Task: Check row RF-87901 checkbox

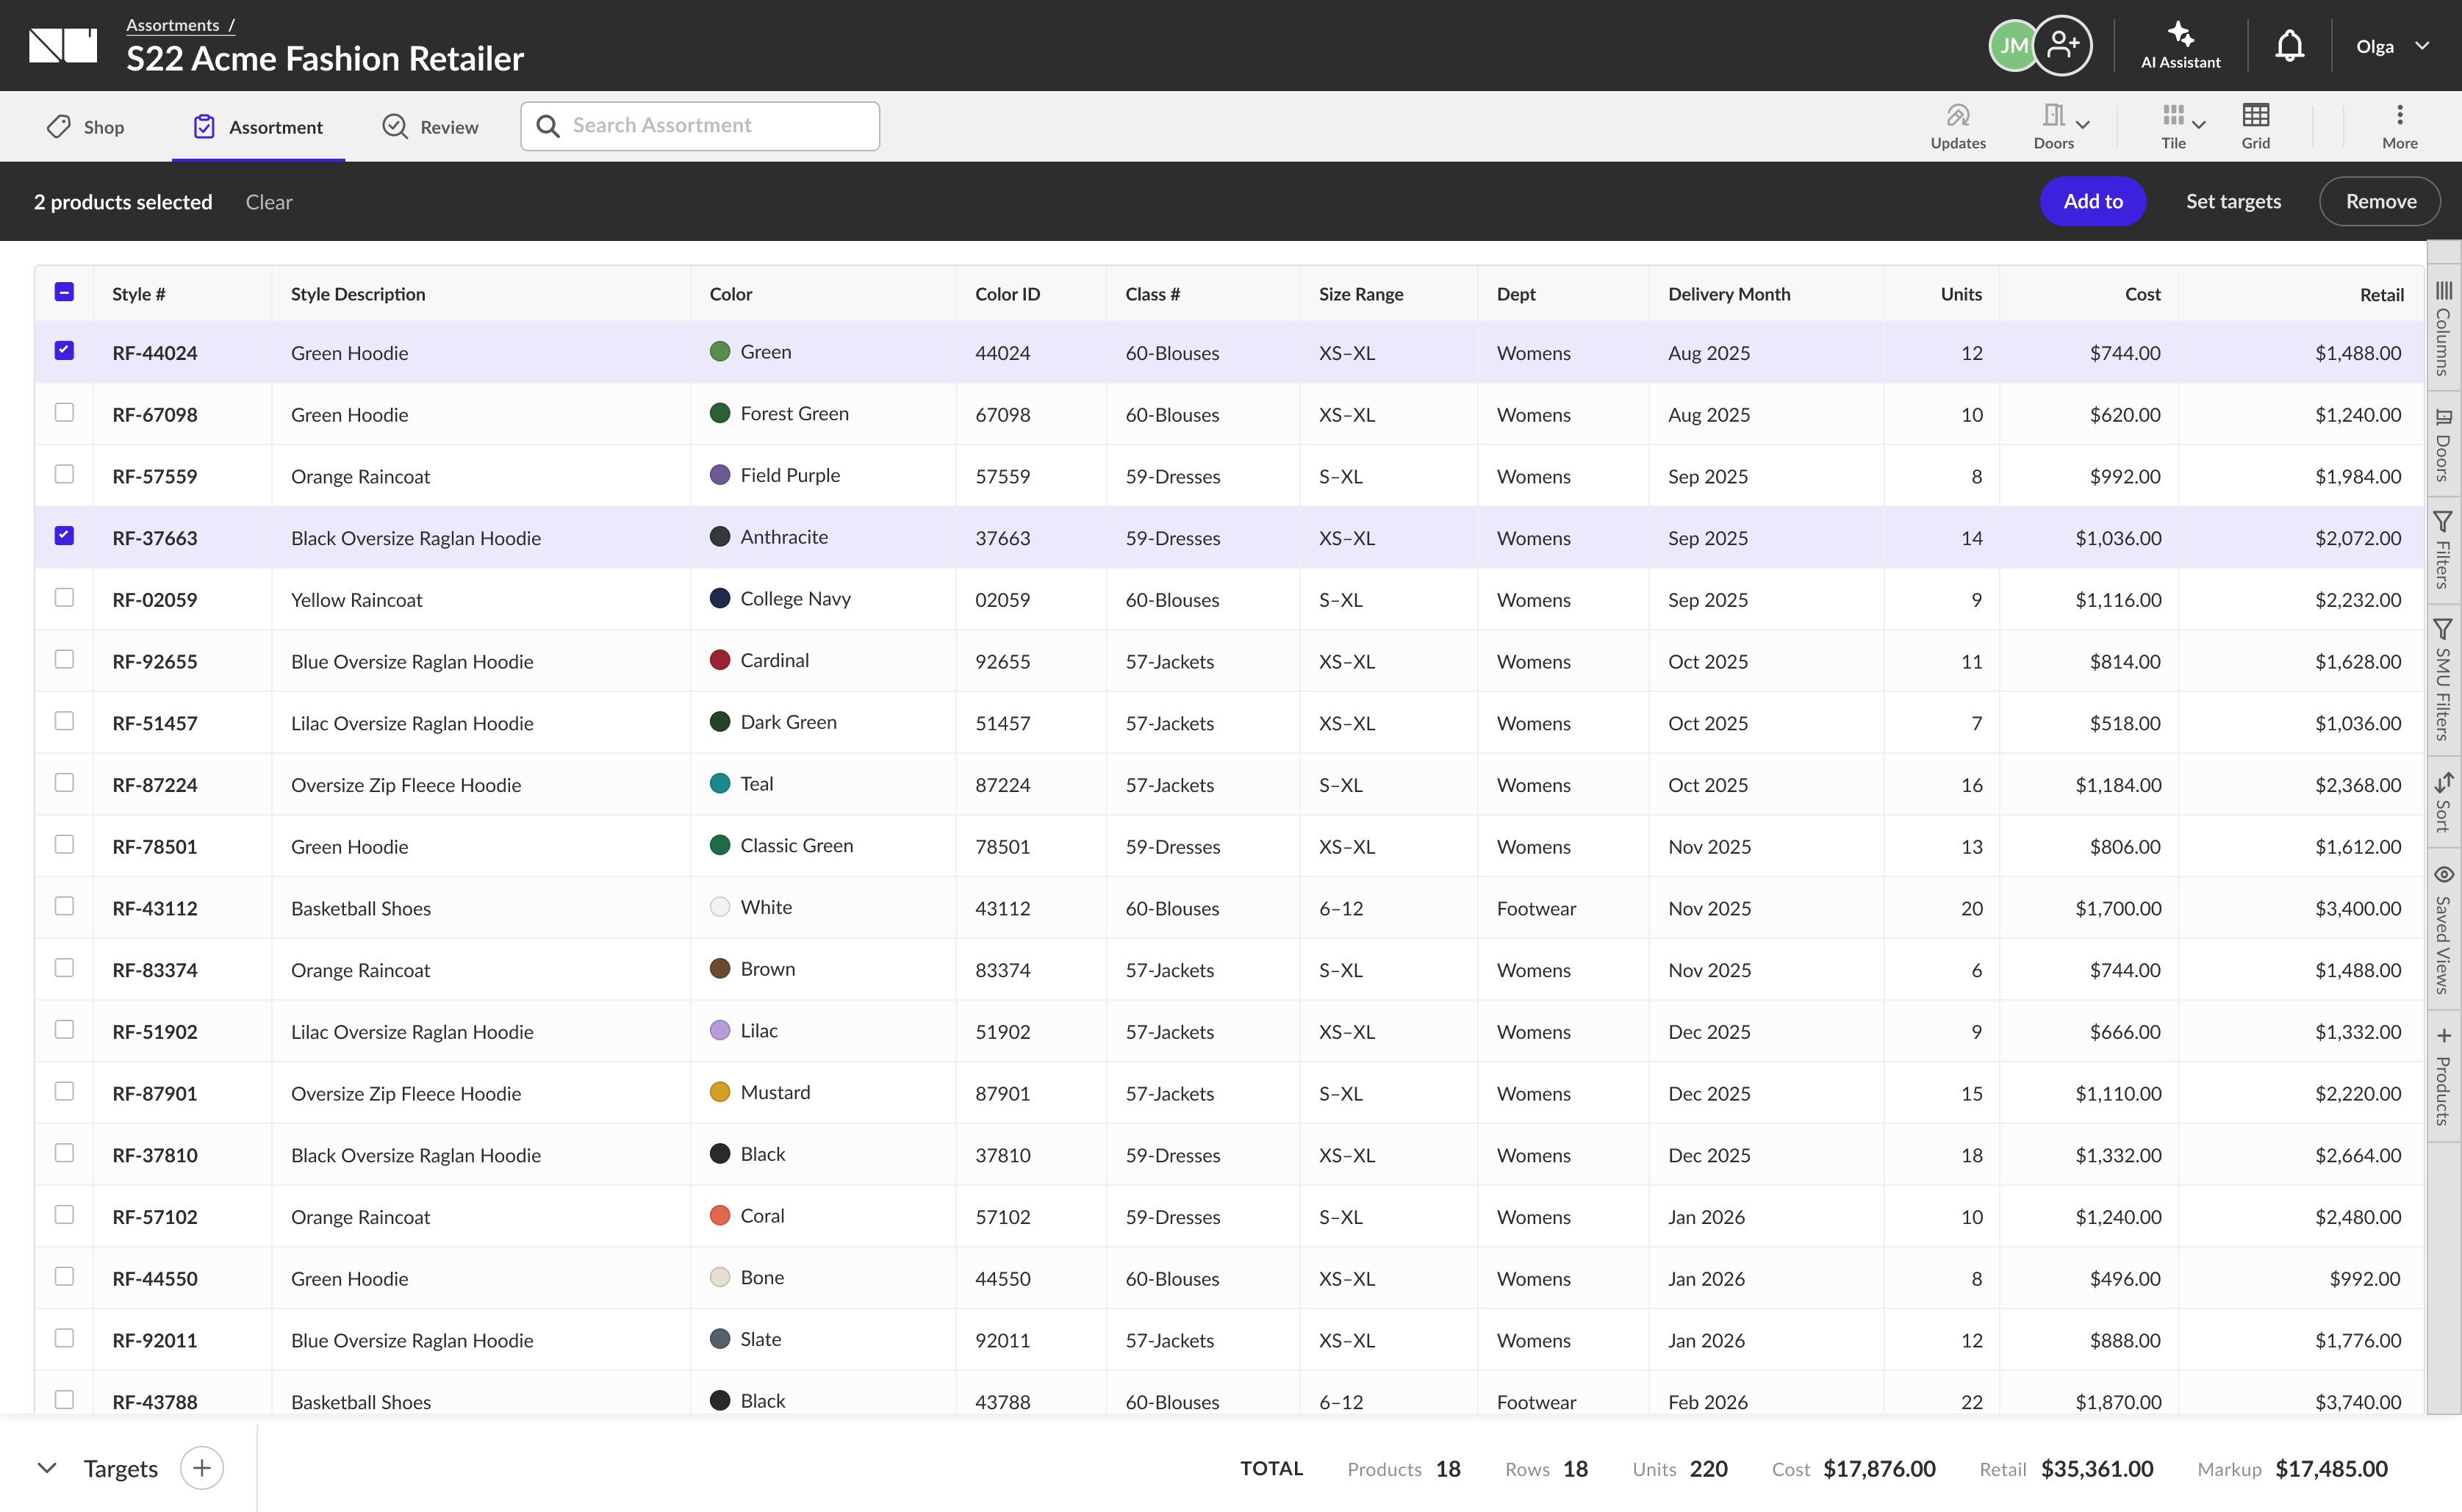Action: [x=64, y=1091]
